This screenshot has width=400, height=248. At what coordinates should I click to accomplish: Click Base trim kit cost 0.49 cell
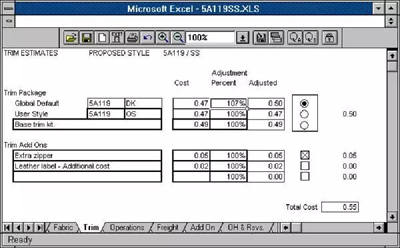pyautogui.click(x=191, y=125)
